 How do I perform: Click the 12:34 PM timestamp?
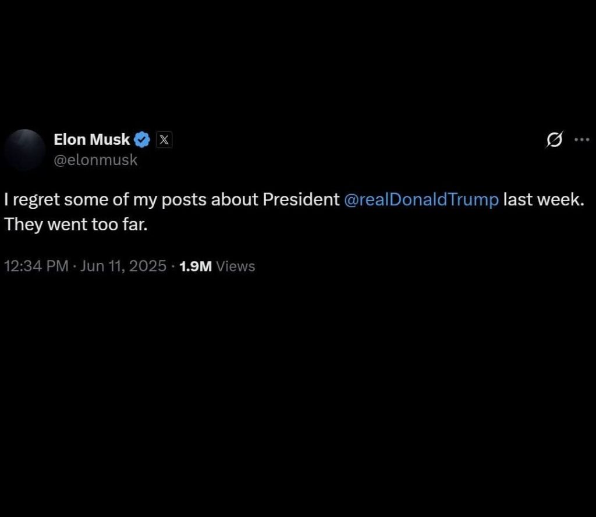36,266
